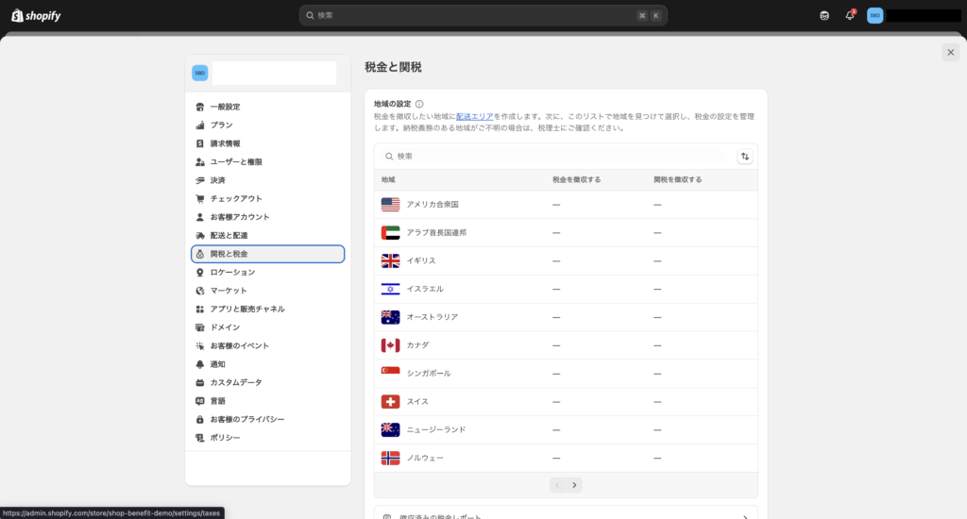Click the お客様アカウント person icon
Image resolution: width=967 pixels, height=519 pixels.
(x=200, y=217)
